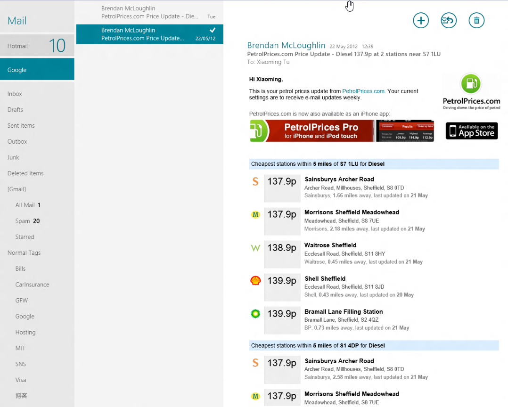Image resolution: width=508 pixels, height=407 pixels.
Task: Click the Sainsburys Archer Road 1.66 miles station name
Action: pyautogui.click(x=339, y=179)
